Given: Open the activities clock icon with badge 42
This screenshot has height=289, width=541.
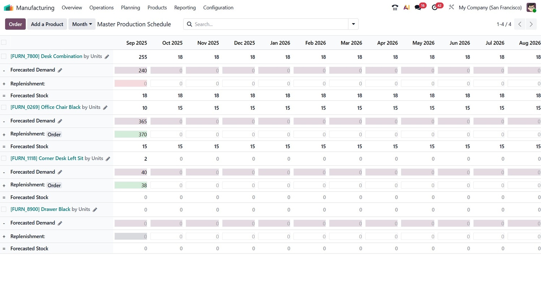Looking at the screenshot, I should [x=435, y=7].
